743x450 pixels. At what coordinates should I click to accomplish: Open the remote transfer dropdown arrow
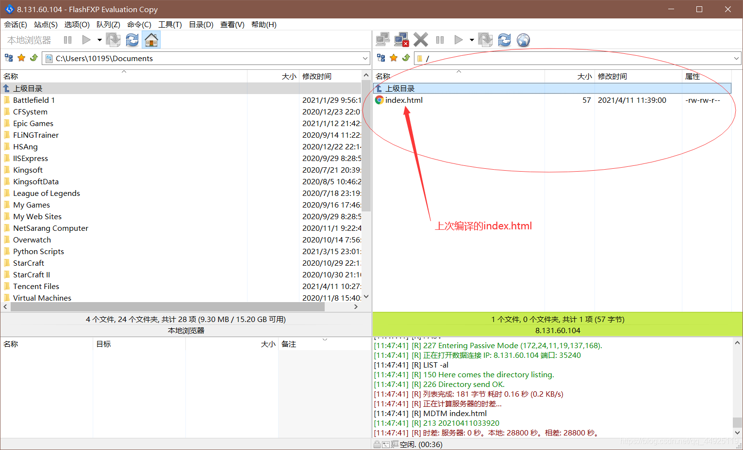472,40
